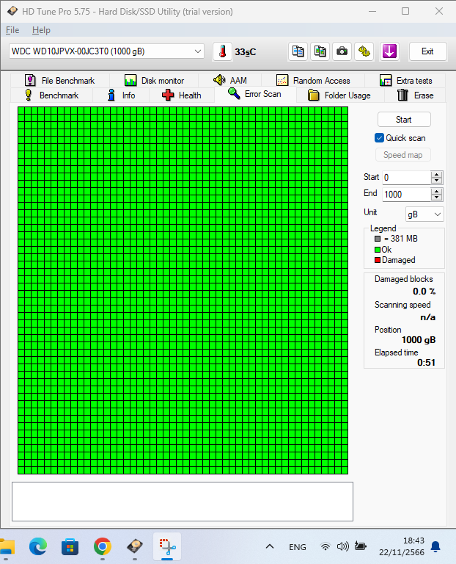The width and height of the screenshot is (456, 564).
Task: Save screenshot with the camera icon
Action: click(342, 51)
